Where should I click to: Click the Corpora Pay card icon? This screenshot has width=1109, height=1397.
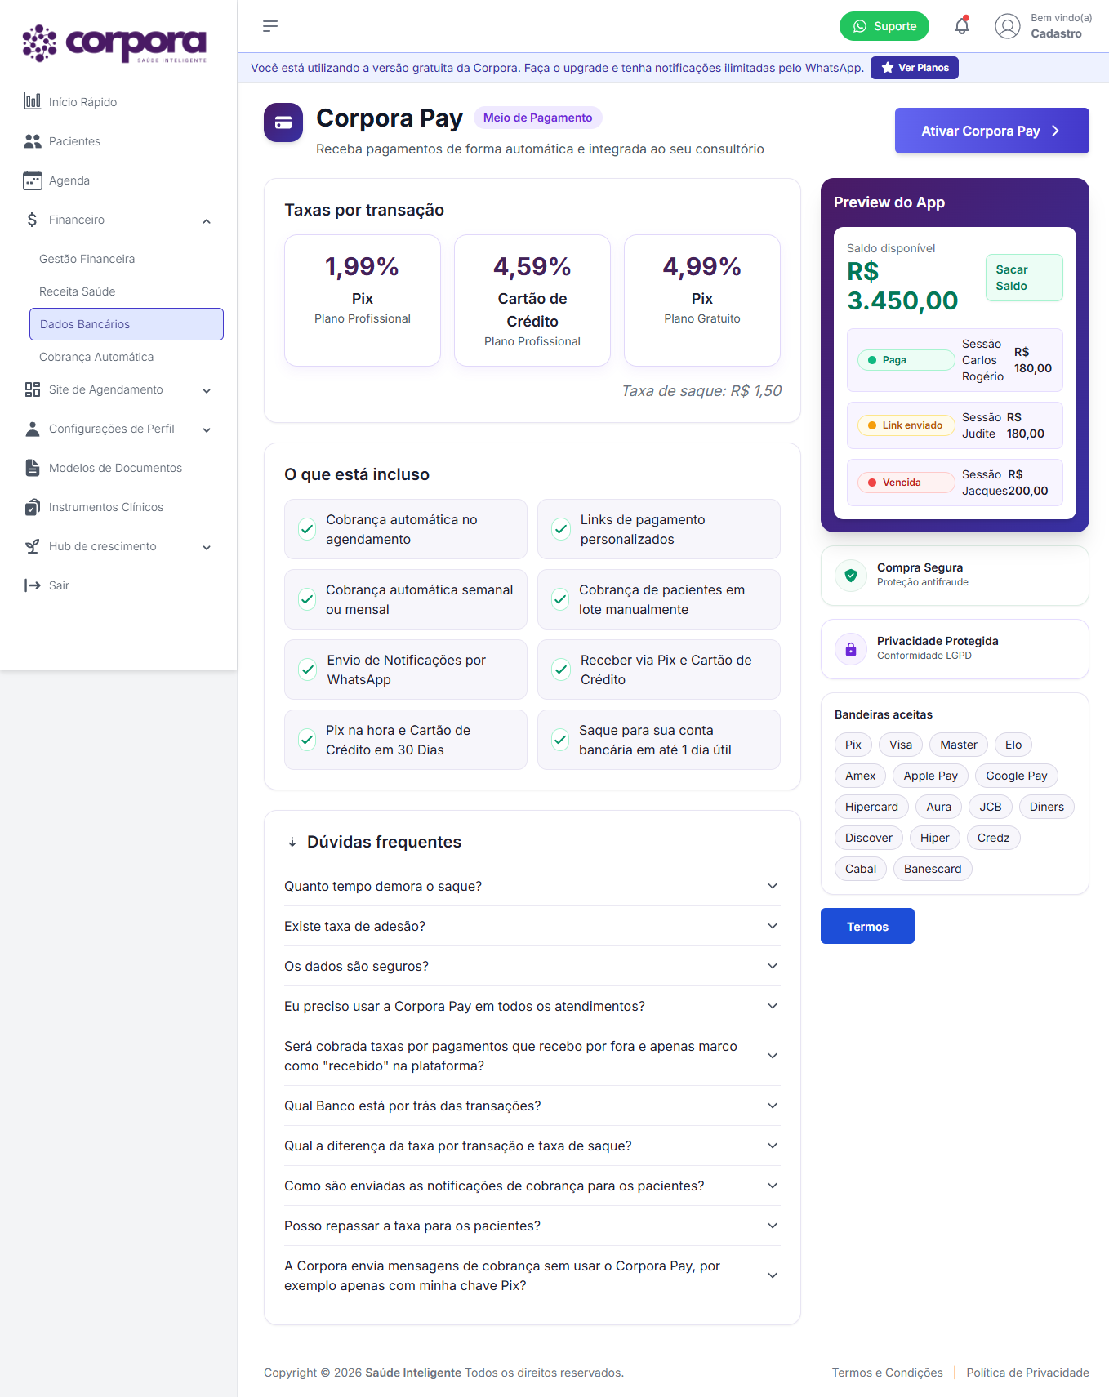point(283,122)
